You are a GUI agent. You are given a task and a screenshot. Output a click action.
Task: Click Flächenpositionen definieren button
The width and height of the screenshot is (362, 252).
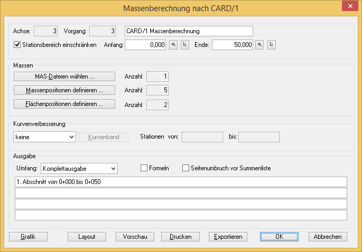point(64,104)
